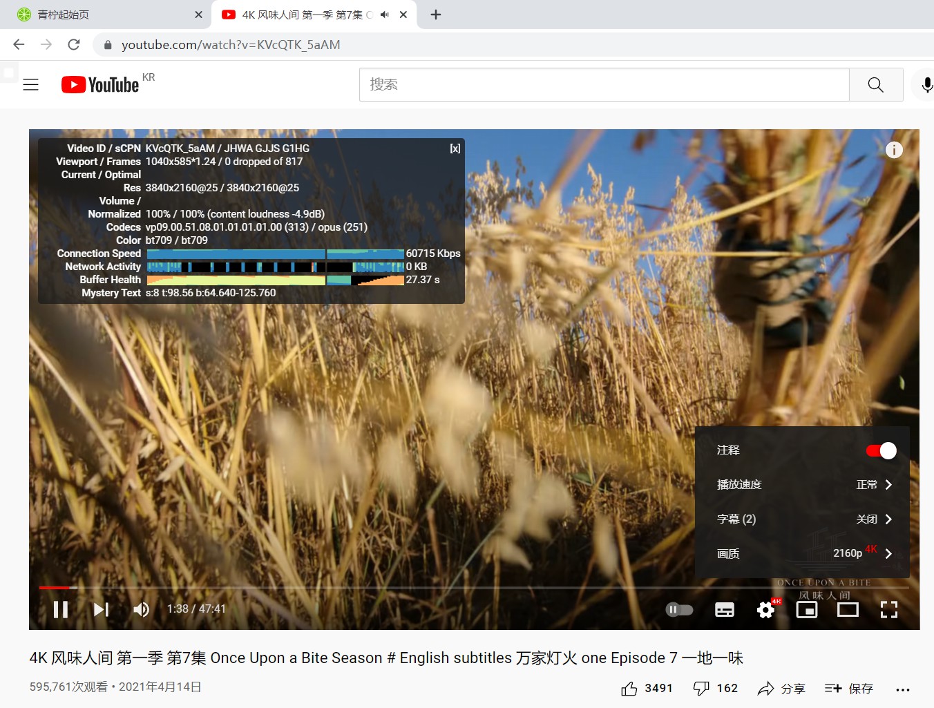Enter fullscreen mode

click(x=889, y=609)
